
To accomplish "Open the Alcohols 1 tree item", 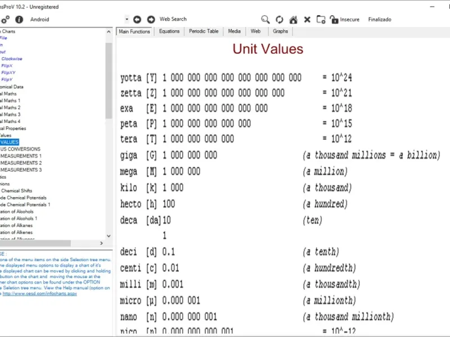I will (x=19, y=218).
